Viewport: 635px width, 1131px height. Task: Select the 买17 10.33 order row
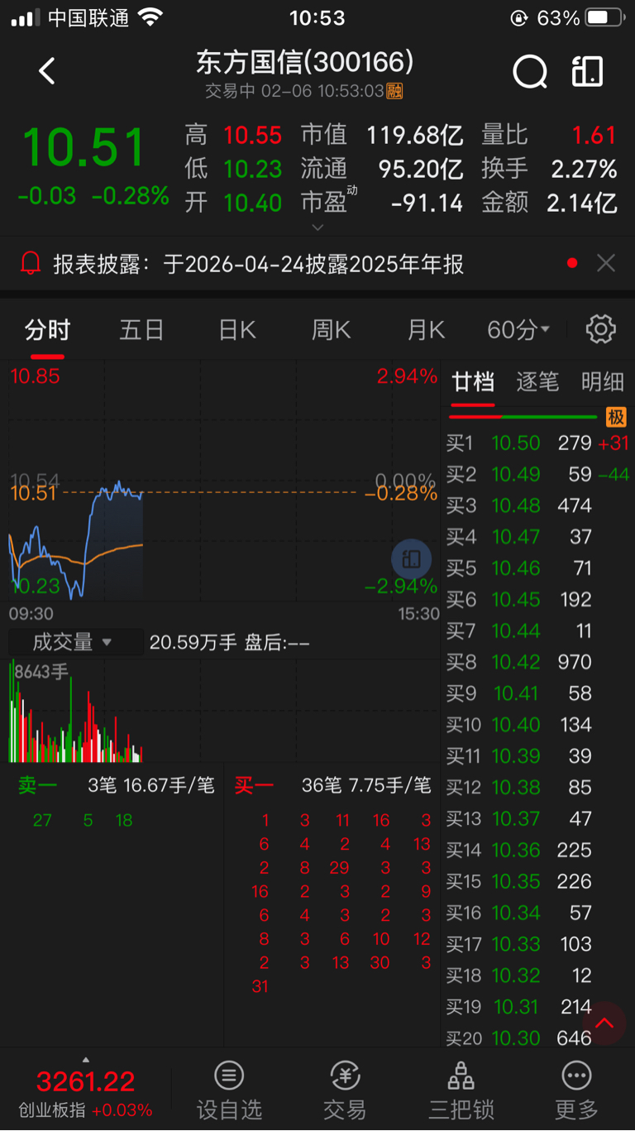point(537,944)
